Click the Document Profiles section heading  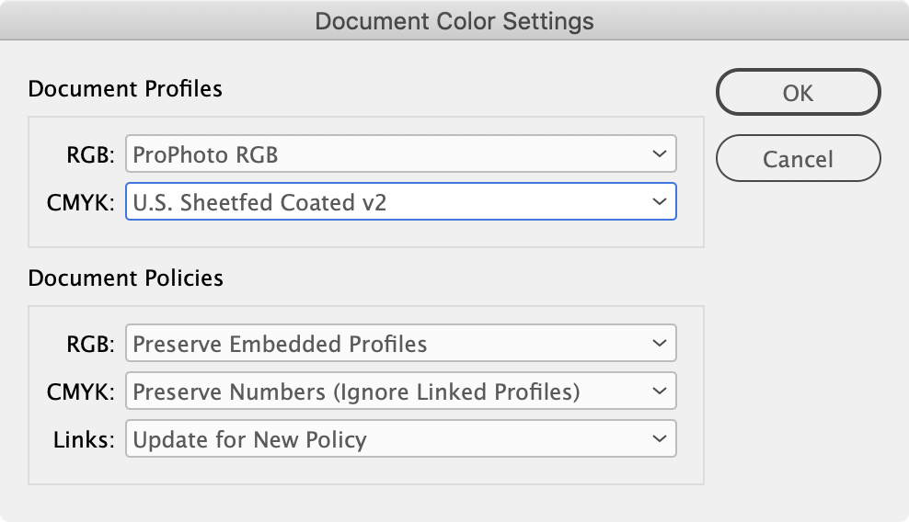125,89
